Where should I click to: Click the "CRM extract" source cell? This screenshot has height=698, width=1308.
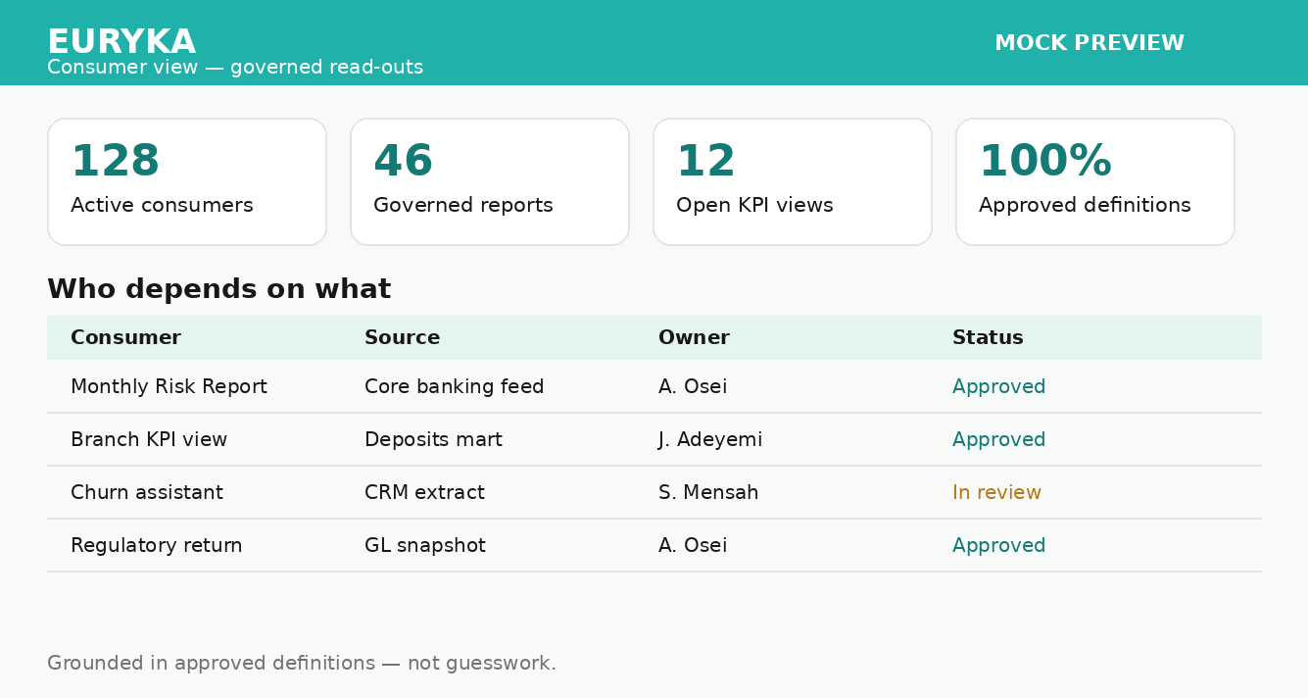pyautogui.click(x=424, y=492)
